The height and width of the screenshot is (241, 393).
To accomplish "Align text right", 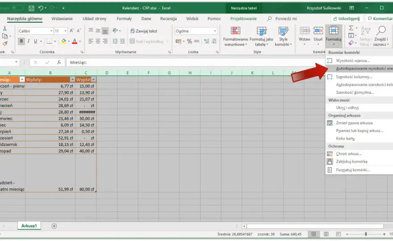I will tap(105, 41).
